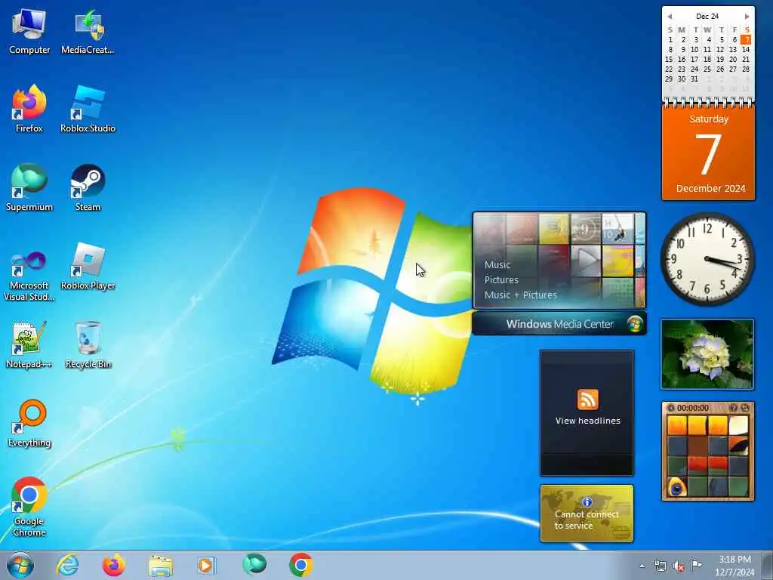Click the orange Saturday 7 date panel
This screenshot has height=580, width=773.
point(708,153)
